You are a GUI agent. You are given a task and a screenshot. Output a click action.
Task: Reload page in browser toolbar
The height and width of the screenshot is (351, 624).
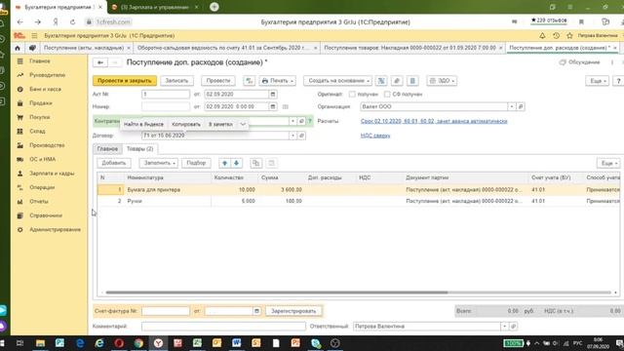tap(72, 21)
